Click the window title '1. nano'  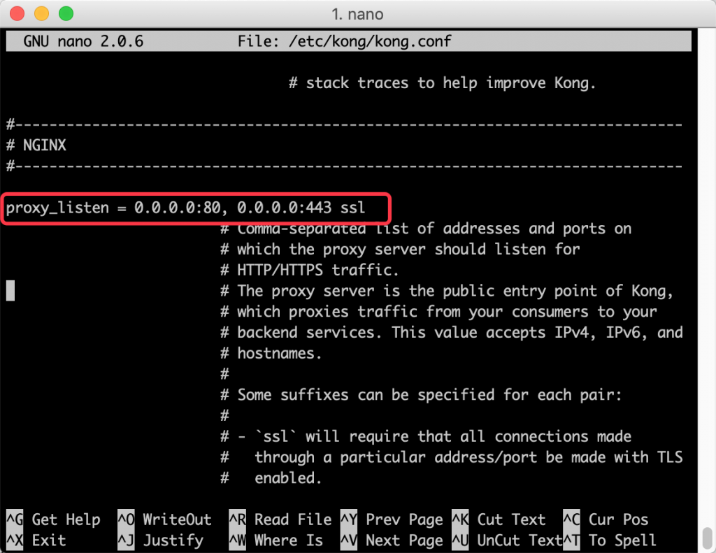357,14
